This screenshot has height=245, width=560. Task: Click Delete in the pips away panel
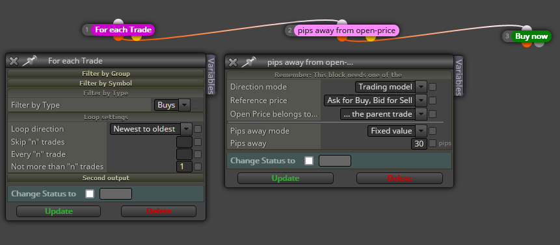pyautogui.click(x=399, y=178)
